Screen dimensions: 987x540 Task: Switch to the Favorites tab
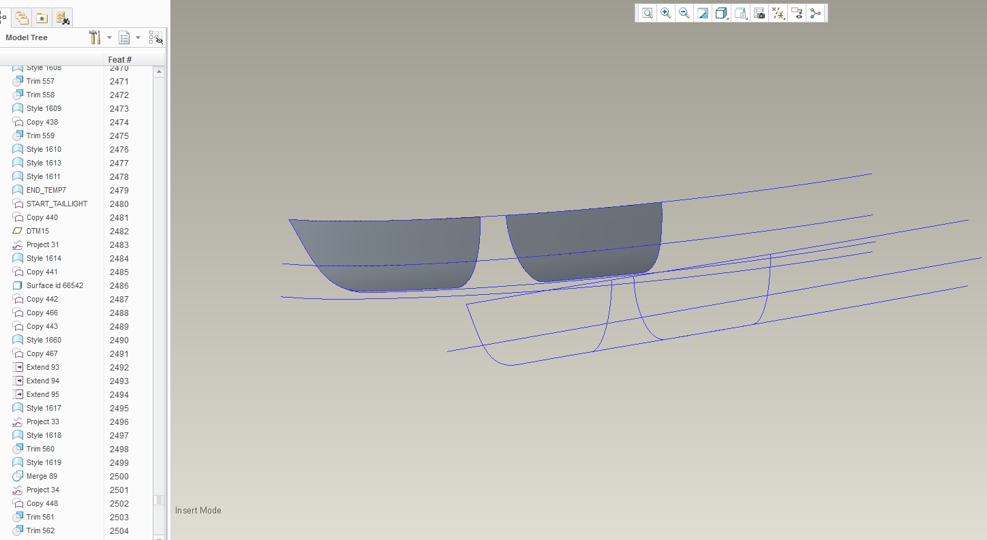pos(42,18)
